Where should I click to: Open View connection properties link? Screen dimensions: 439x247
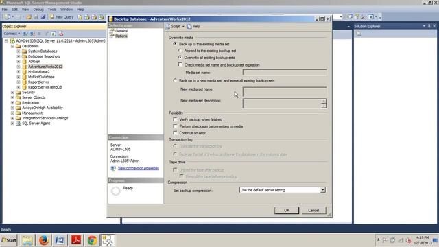coord(139,168)
